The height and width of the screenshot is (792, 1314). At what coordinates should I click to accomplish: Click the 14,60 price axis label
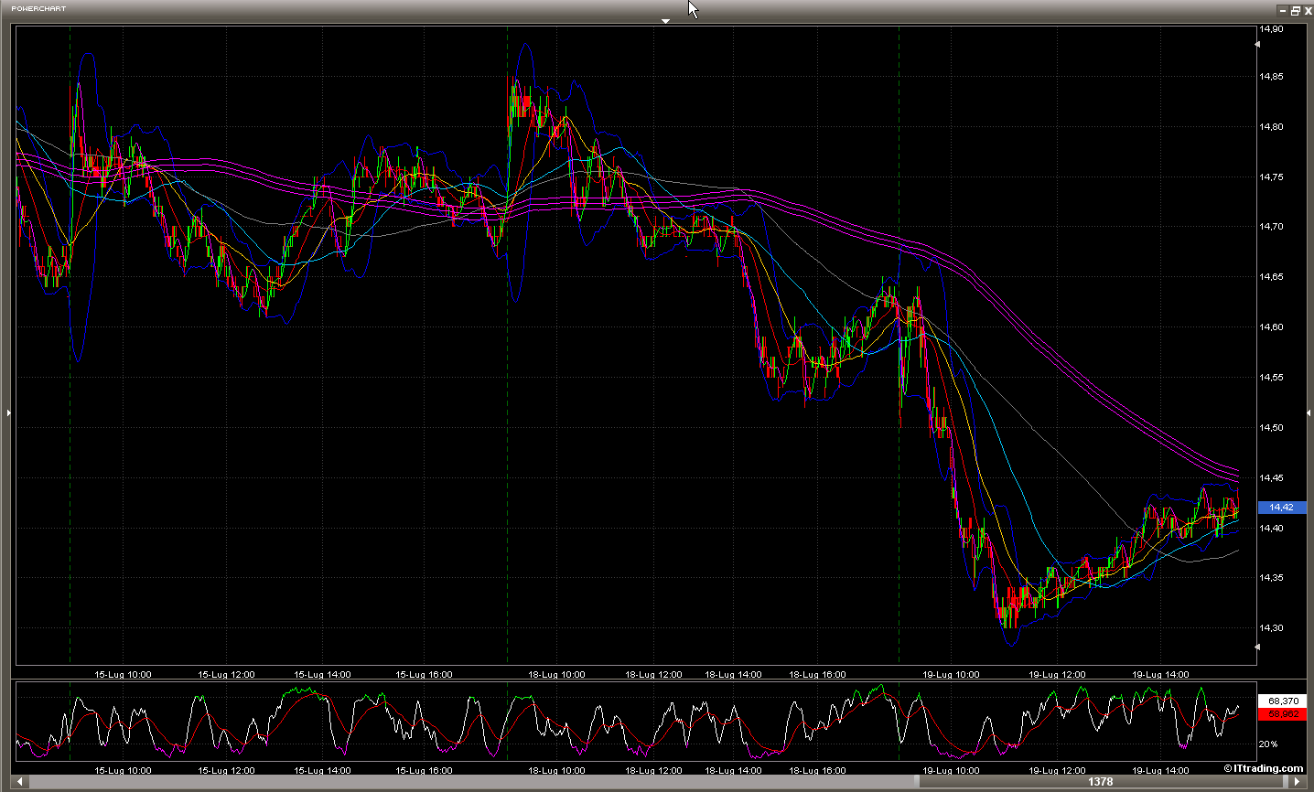click(x=1271, y=327)
